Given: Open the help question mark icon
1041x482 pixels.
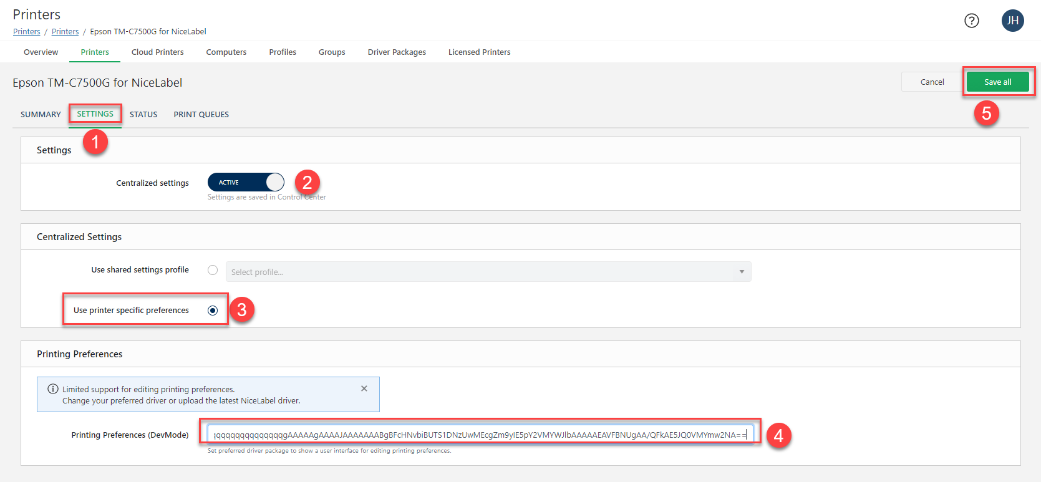Looking at the screenshot, I should pyautogui.click(x=971, y=21).
